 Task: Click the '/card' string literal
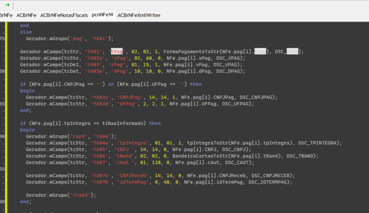pyautogui.click(x=80, y=195)
